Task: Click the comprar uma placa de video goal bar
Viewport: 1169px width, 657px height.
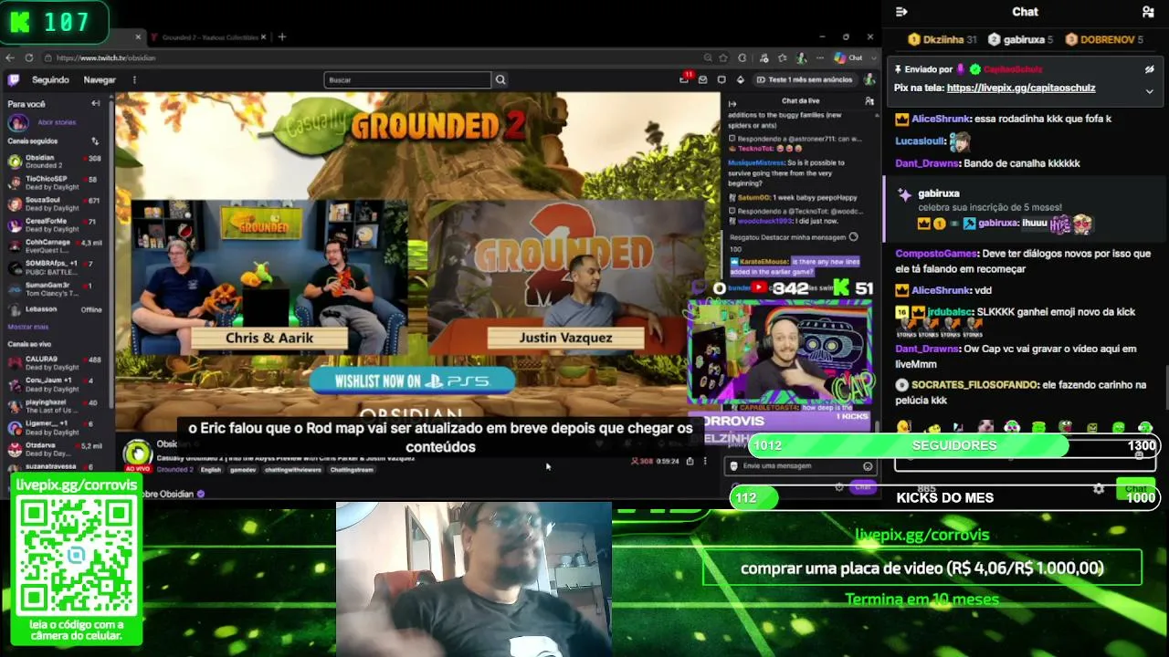Action: pyautogui.click(x=922, y=568)
